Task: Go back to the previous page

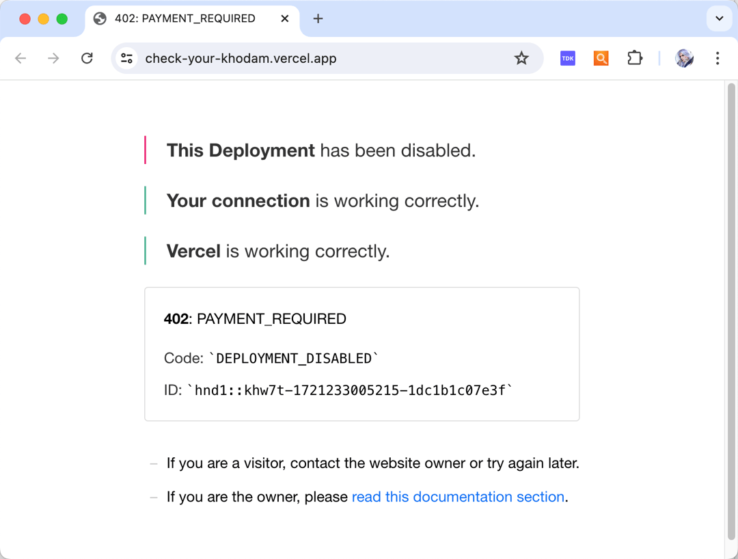Action: pos(20,58)
